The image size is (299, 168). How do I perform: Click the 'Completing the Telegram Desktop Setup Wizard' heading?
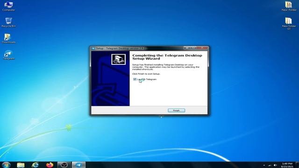click(167, 57)
